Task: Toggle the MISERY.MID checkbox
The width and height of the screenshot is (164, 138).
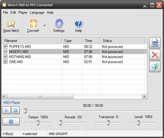Action: [5, 52]
